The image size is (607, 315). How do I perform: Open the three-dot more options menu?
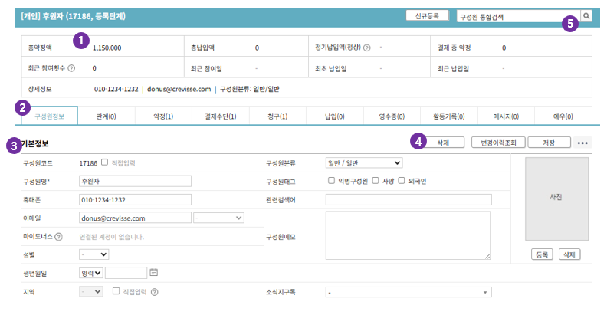582,143
